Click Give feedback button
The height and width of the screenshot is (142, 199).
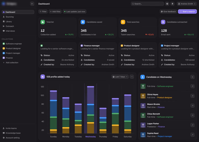[x=168, y=11]
